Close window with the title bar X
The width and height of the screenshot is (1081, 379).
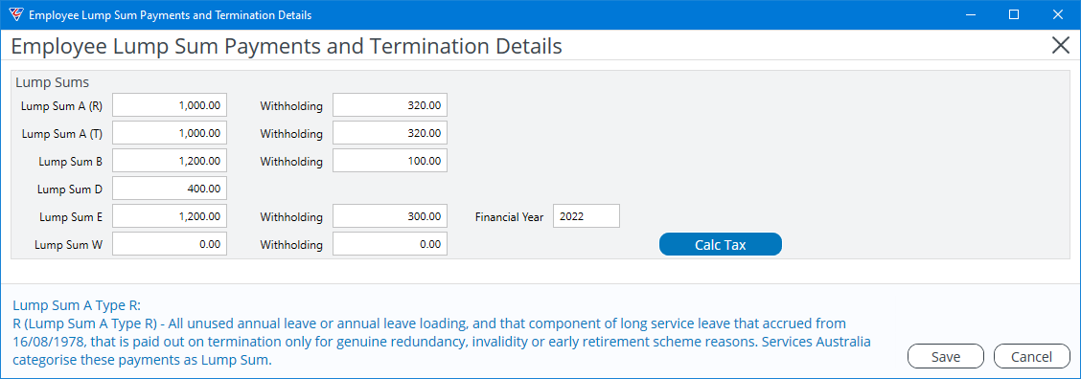click(1057, 14)
